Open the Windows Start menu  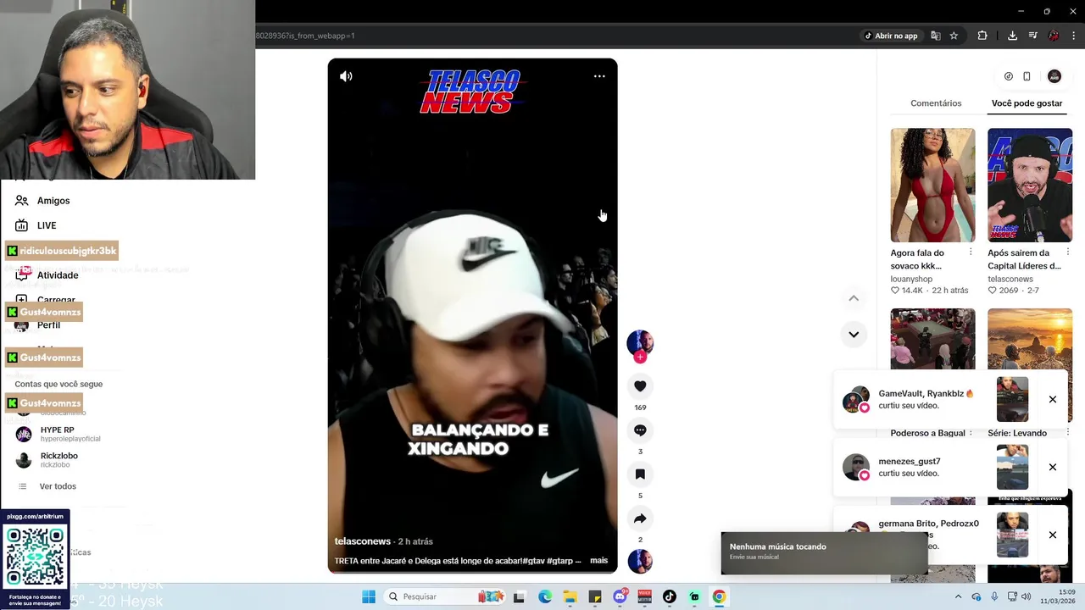coord(369,596)
